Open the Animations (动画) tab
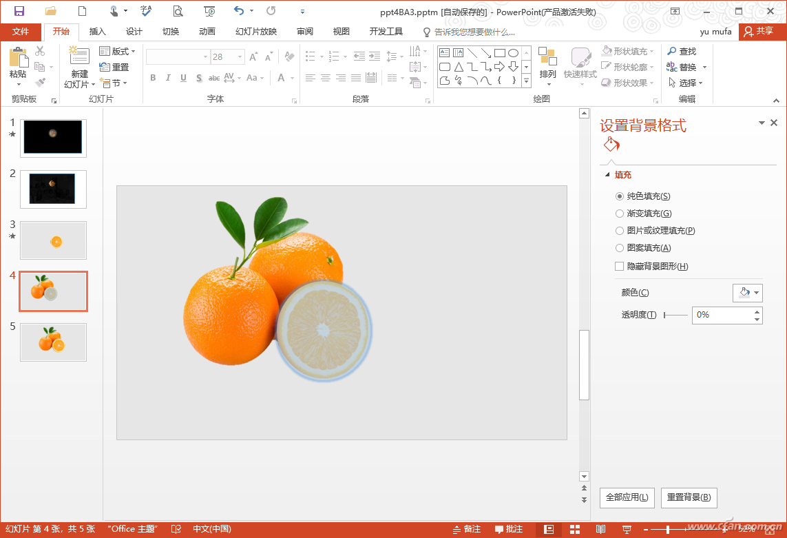 click(x=207, y=32)
